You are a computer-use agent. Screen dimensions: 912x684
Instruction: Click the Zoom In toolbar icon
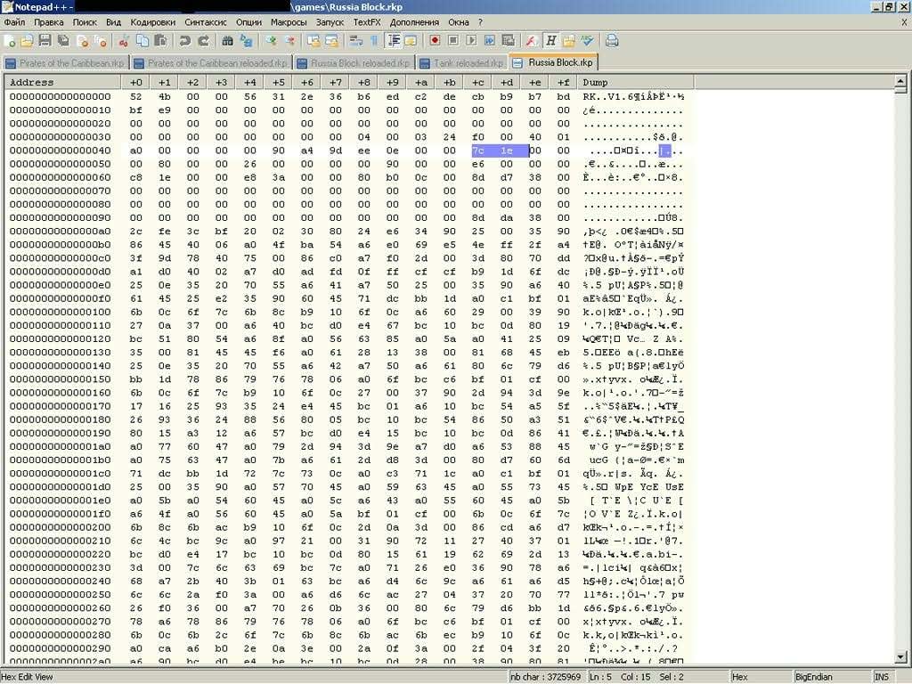click(271, 41)
